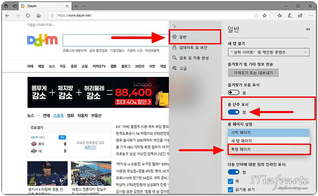Switch to the 영화 news tab
The image size is (318, 196).
pos(70,116)
